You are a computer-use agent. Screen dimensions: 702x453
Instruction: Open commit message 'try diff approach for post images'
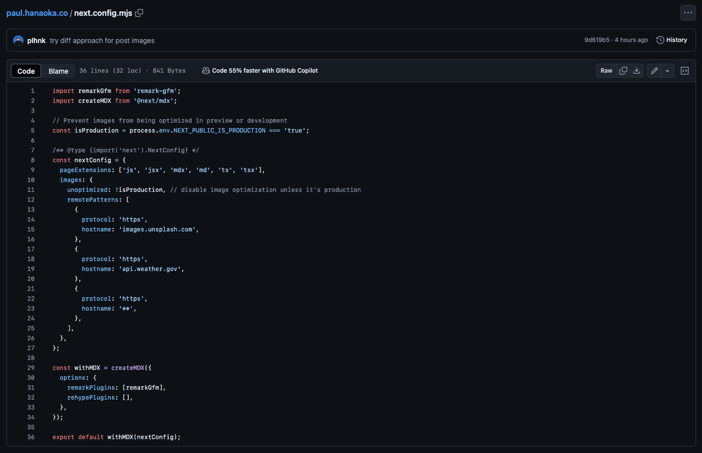102,40
